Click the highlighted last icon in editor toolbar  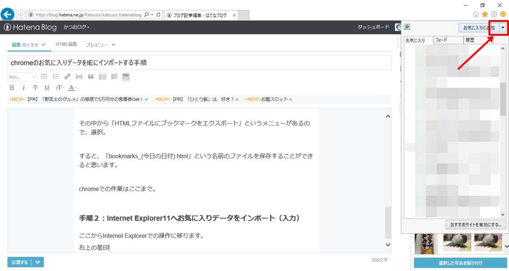pyautogui.click(x=126, y=76)
